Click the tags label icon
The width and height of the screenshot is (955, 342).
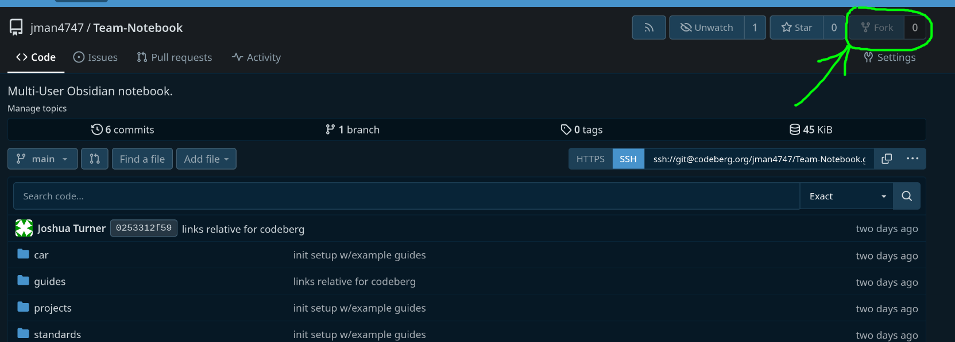pos(566,129)
